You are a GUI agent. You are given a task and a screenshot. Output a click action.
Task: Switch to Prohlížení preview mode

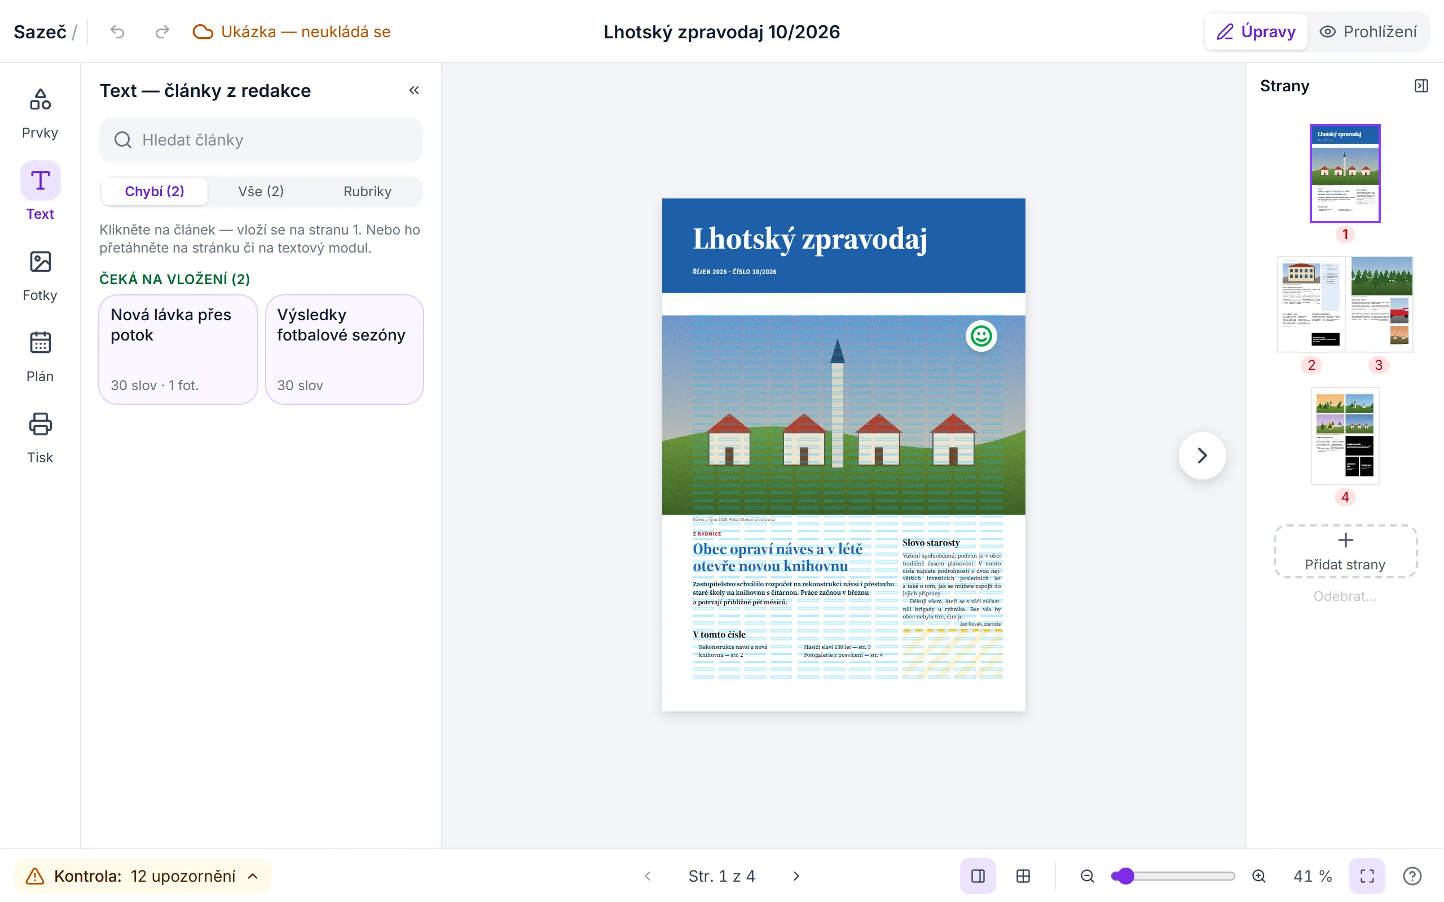tap(1368, 32)
